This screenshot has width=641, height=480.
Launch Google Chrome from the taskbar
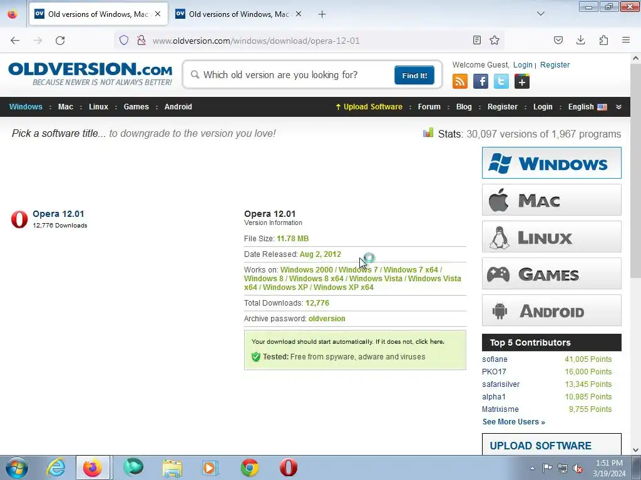point(249,467)
